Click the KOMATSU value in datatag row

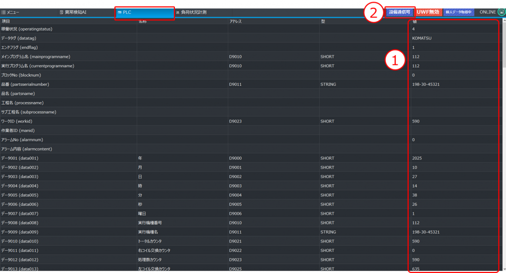422,39
